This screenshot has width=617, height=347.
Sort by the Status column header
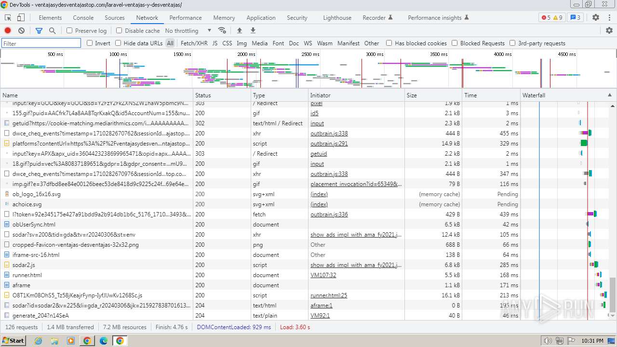point(222,95)
